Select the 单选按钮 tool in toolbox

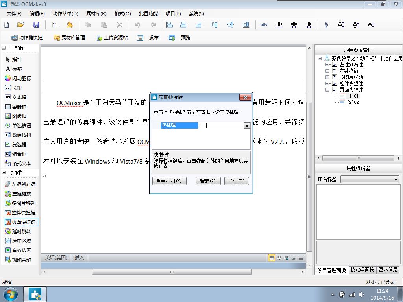pos(18,125)
